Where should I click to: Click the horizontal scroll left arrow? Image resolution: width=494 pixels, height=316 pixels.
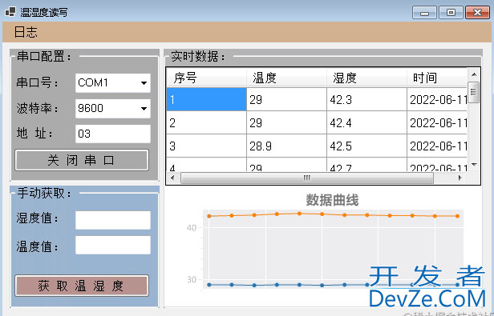172,178
